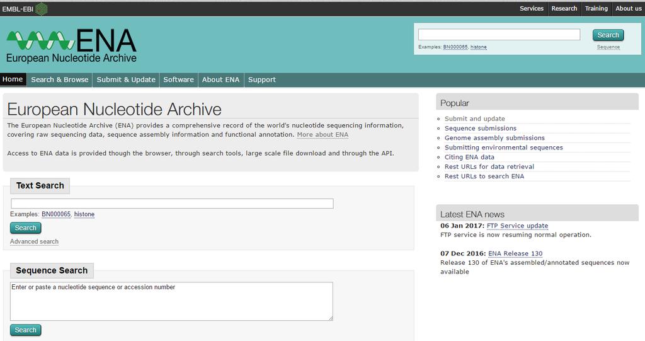Click the European Nucleotide Archive page title
The height and width of the screenshot is (341, 645).
pyautogui.click(x=115, y=110)
